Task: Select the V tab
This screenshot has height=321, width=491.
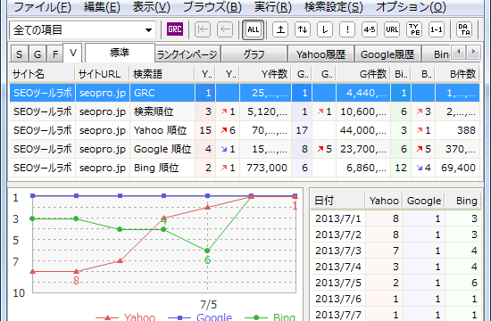Action: (x=73, y=53)
